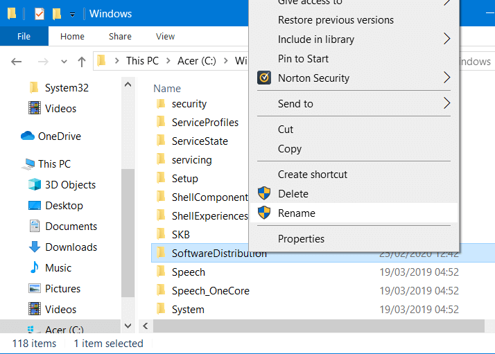The image size is (495, 354).
Task: Open 3D Objects via its cube icon
Action: [34, 185]
